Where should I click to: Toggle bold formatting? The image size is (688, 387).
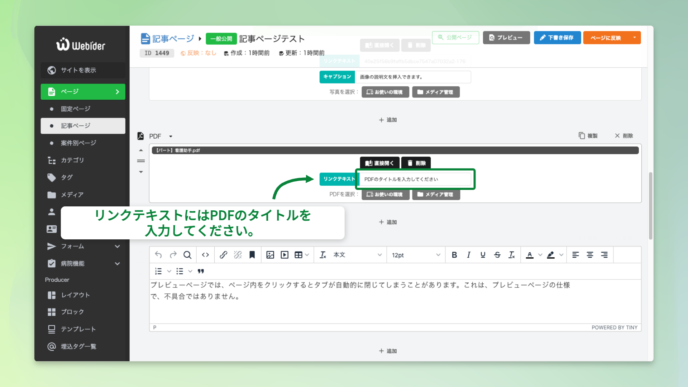pyautogui.click(x=454, y=255)
